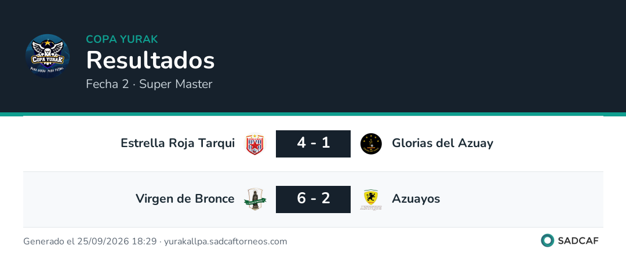626x271 pixels.
Task: Click the Estrella Roja Tarqui team name
Action: tap(178, 143)
